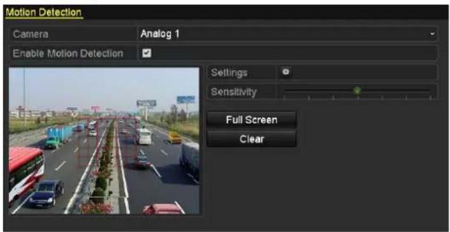Screen dimensions: 450x232
Task: Click the Full Screen button
Action: (x=252, y=120)
